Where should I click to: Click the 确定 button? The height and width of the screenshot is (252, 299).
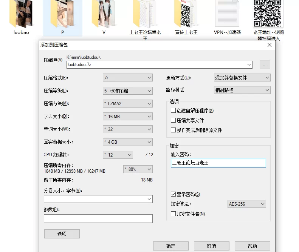tap(170, 246)
